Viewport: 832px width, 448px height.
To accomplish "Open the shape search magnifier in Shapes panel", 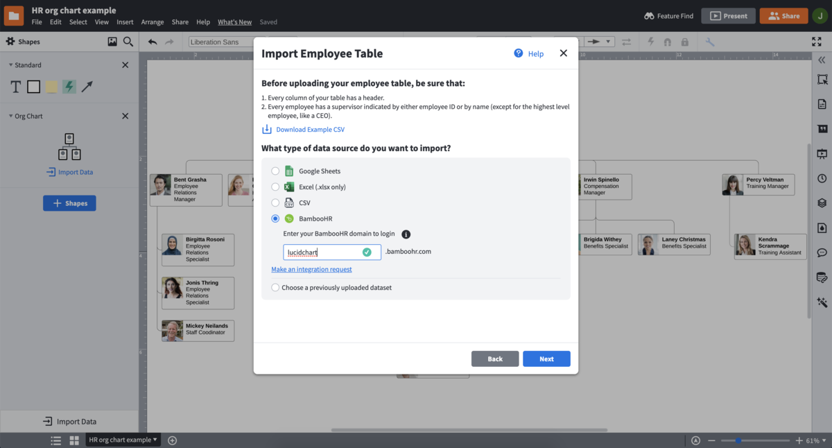I will pos(128,42).
